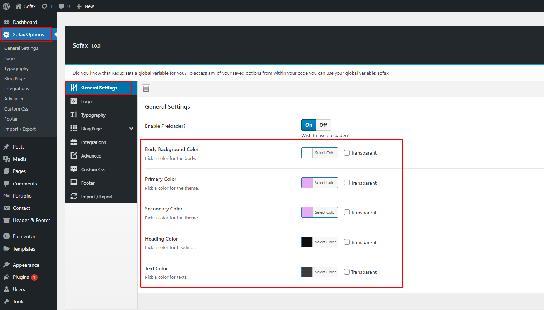Click the Custom Css panel icon
The width and height of the screenshot is (544, 310).
click(x=74, y=169)
